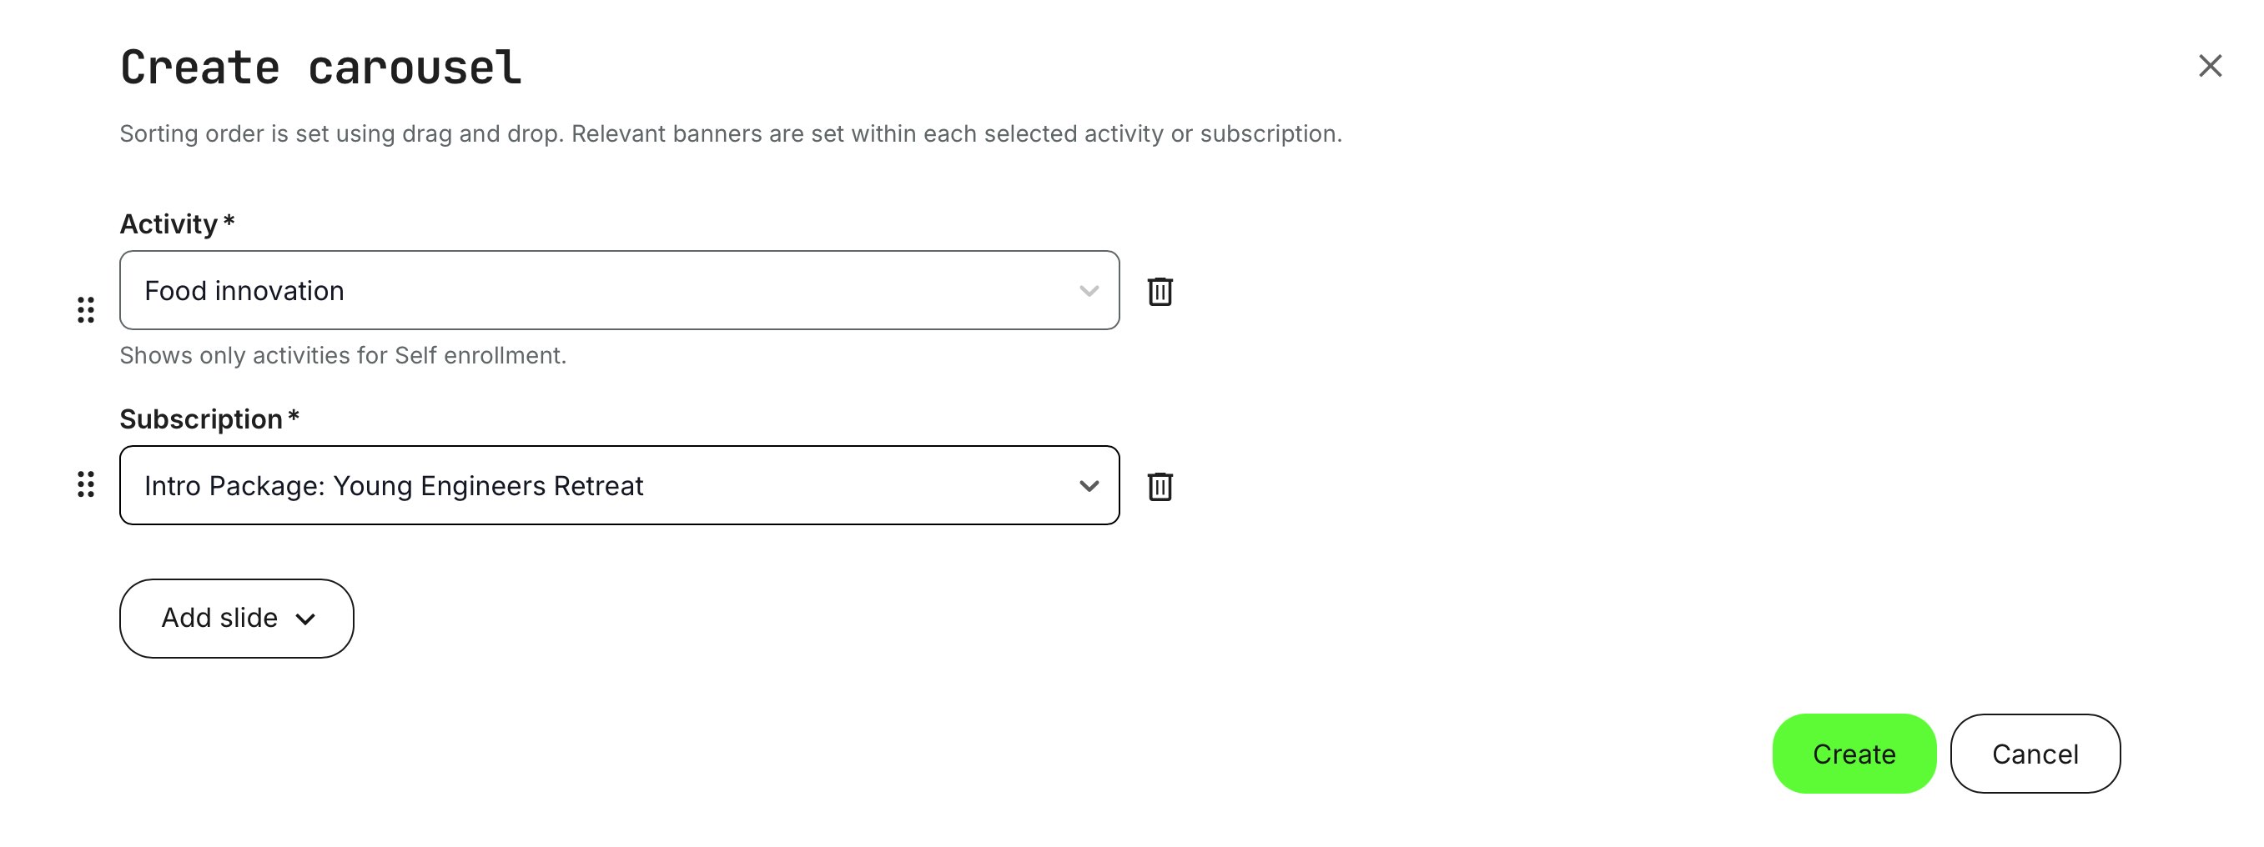This screenshot has width=2264, height=847.
Task: Expand the Add slide options
Action: pos(235,618)
